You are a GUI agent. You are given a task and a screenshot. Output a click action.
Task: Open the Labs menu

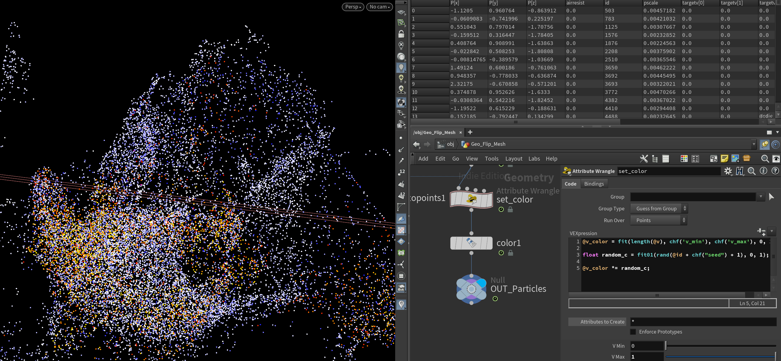[x=534, y=159]
